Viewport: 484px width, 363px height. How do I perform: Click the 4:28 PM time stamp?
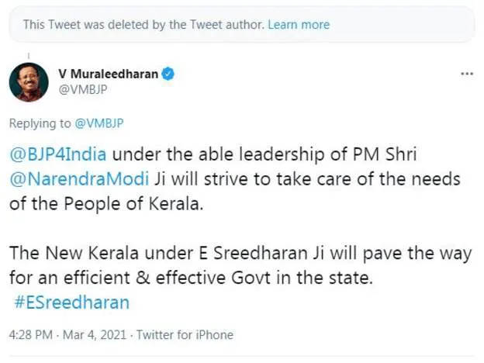tap(30, 335)
